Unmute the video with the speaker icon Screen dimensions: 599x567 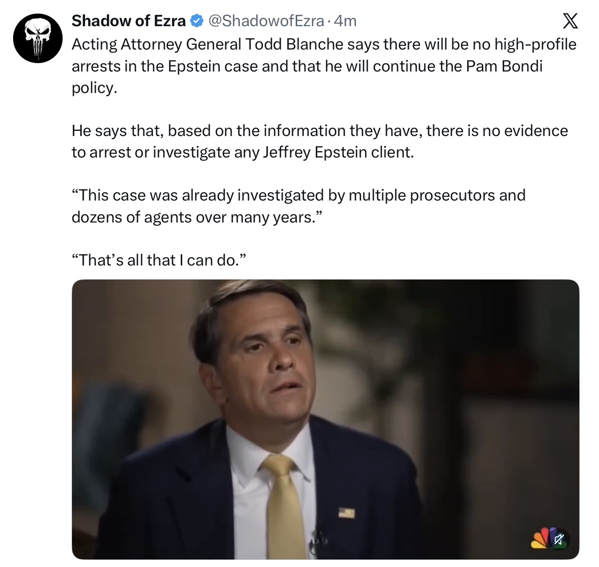pos(558,539)
